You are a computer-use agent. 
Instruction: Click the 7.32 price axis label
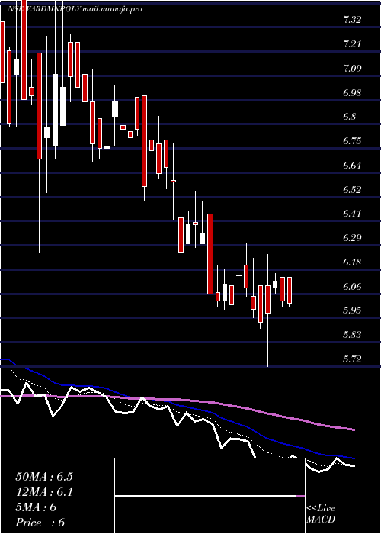click(352, 20)
